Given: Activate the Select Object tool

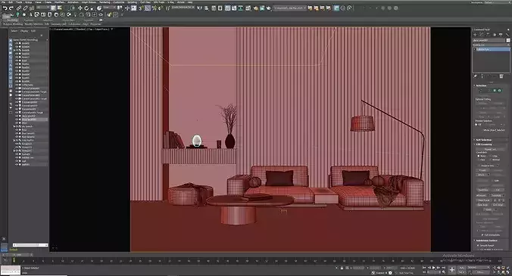Looking at the screenshot, I should [53, 8].
